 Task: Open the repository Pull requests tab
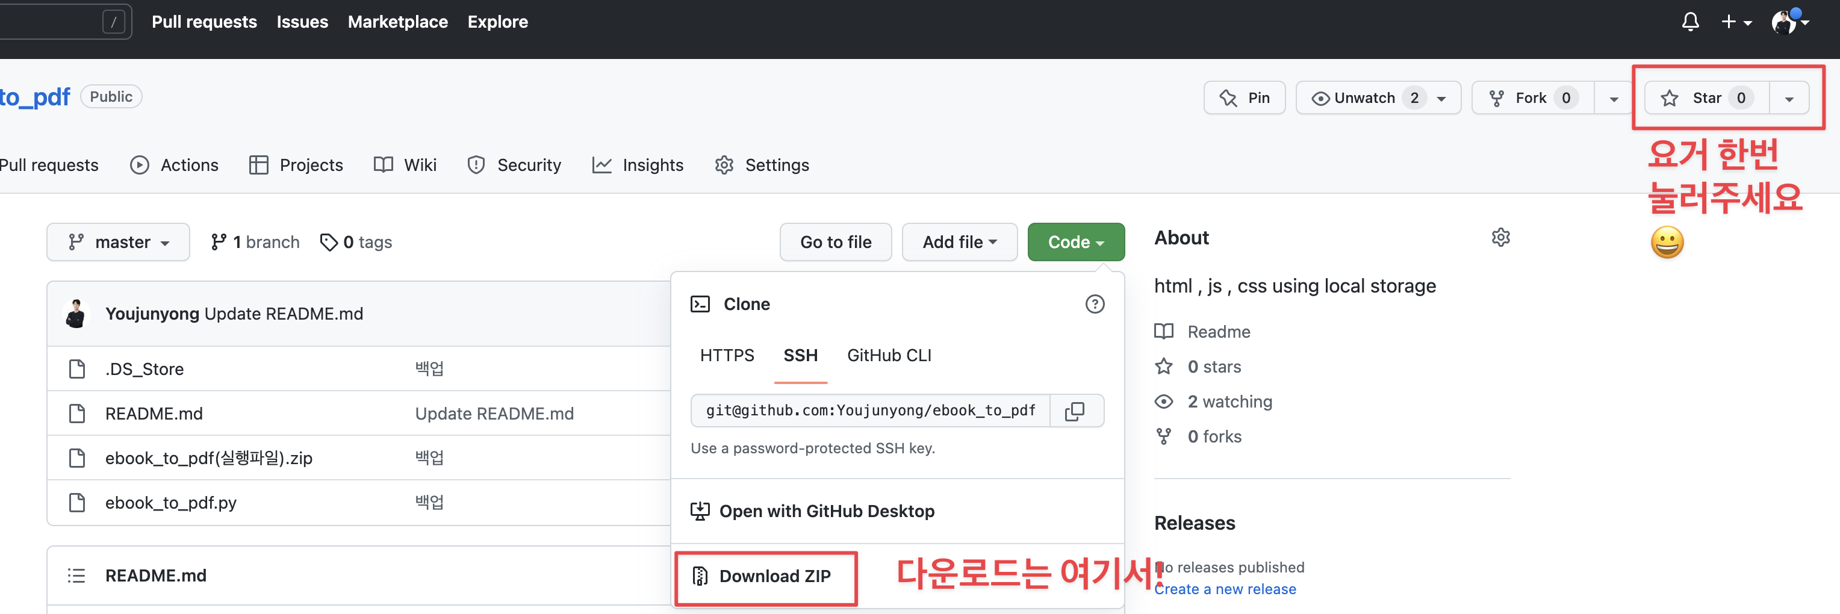(49, 165)
